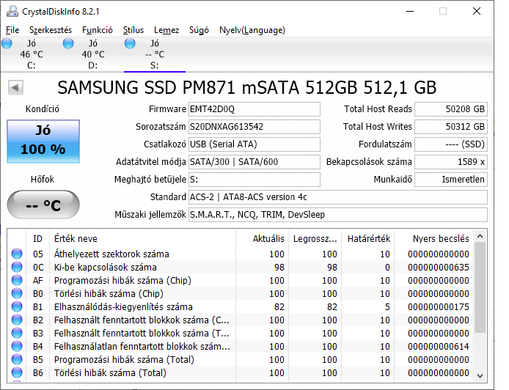Click the drive letter field S:
Image resolution: width=509 pixels, height=390 pixels.
tap(254, 180)
